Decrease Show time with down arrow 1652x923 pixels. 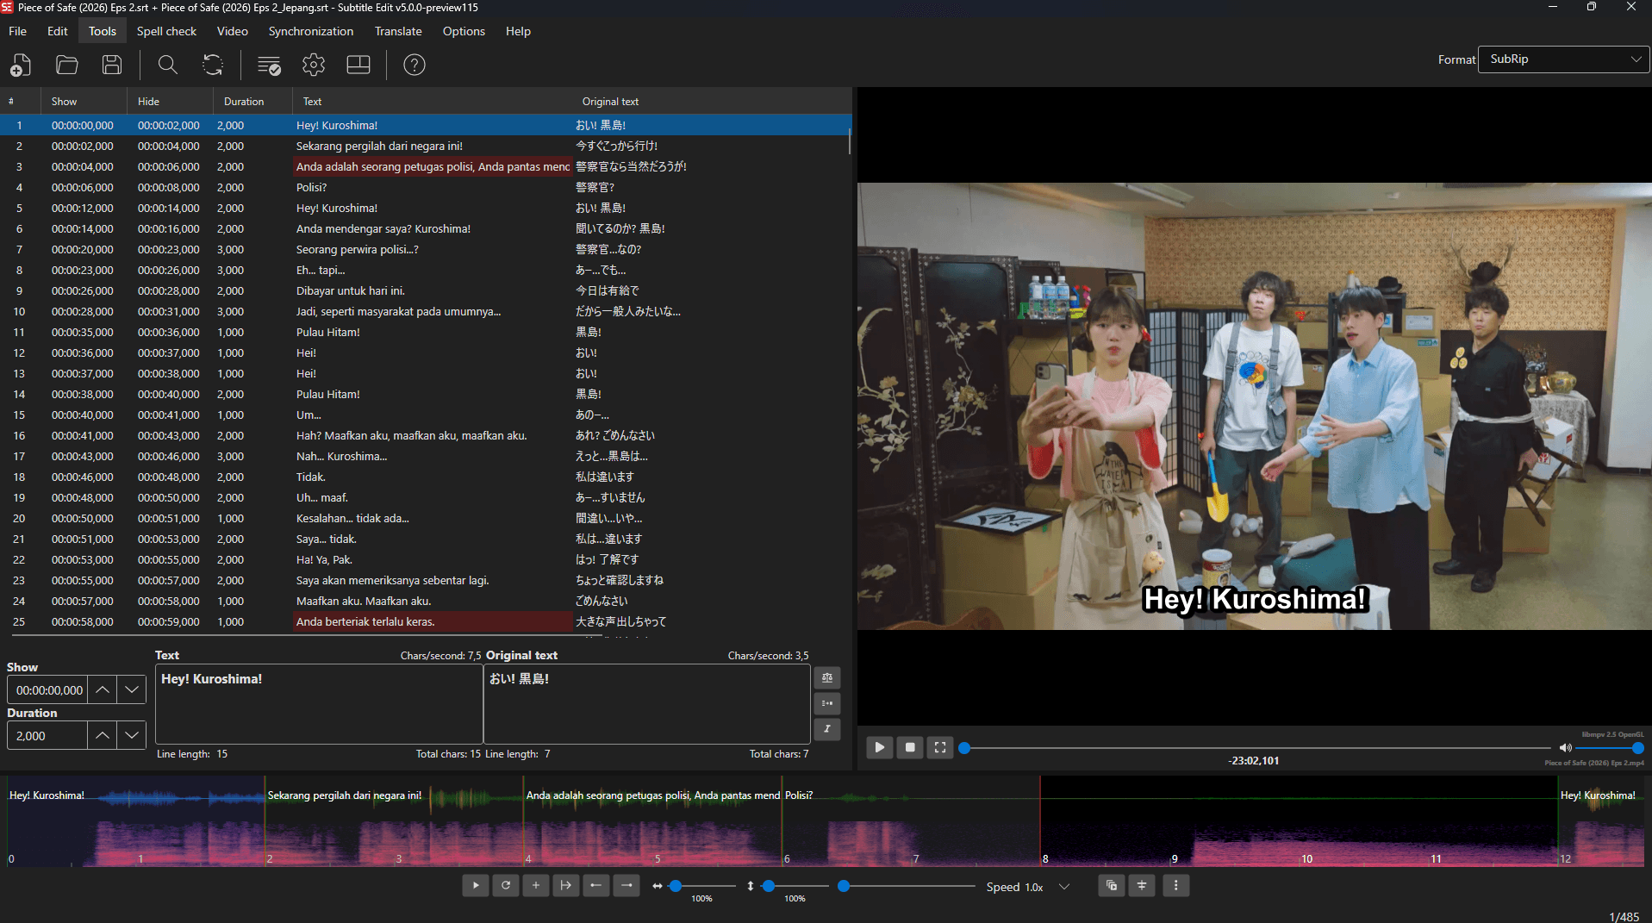[132, 690]
